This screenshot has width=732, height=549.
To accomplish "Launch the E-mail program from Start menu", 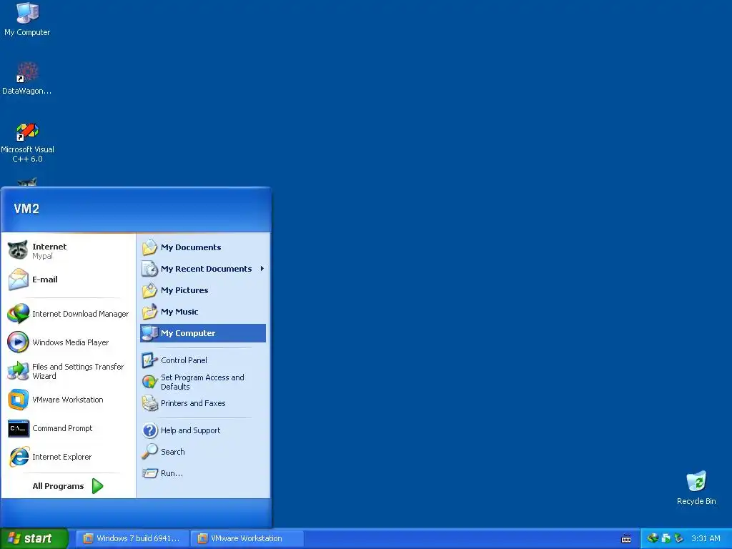I will click(x=68, y=280).
